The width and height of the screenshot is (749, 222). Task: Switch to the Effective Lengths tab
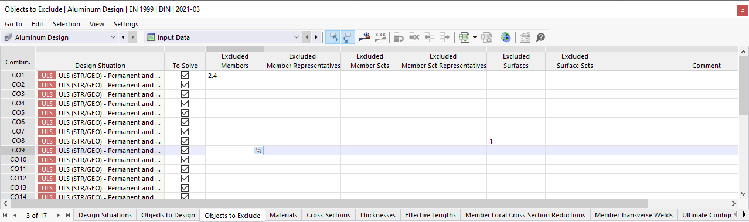point(430,215)
